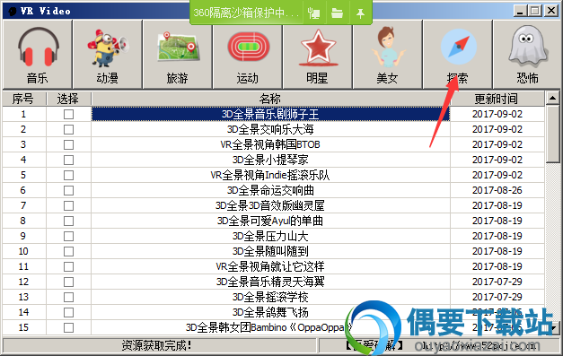
Task: Check the box for 3D全景压力山大
Action: [x=68, y=236]
